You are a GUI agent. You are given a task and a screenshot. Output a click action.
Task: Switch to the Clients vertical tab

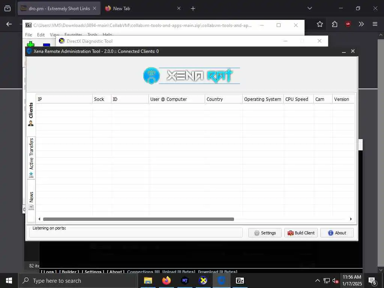[31, 114]
